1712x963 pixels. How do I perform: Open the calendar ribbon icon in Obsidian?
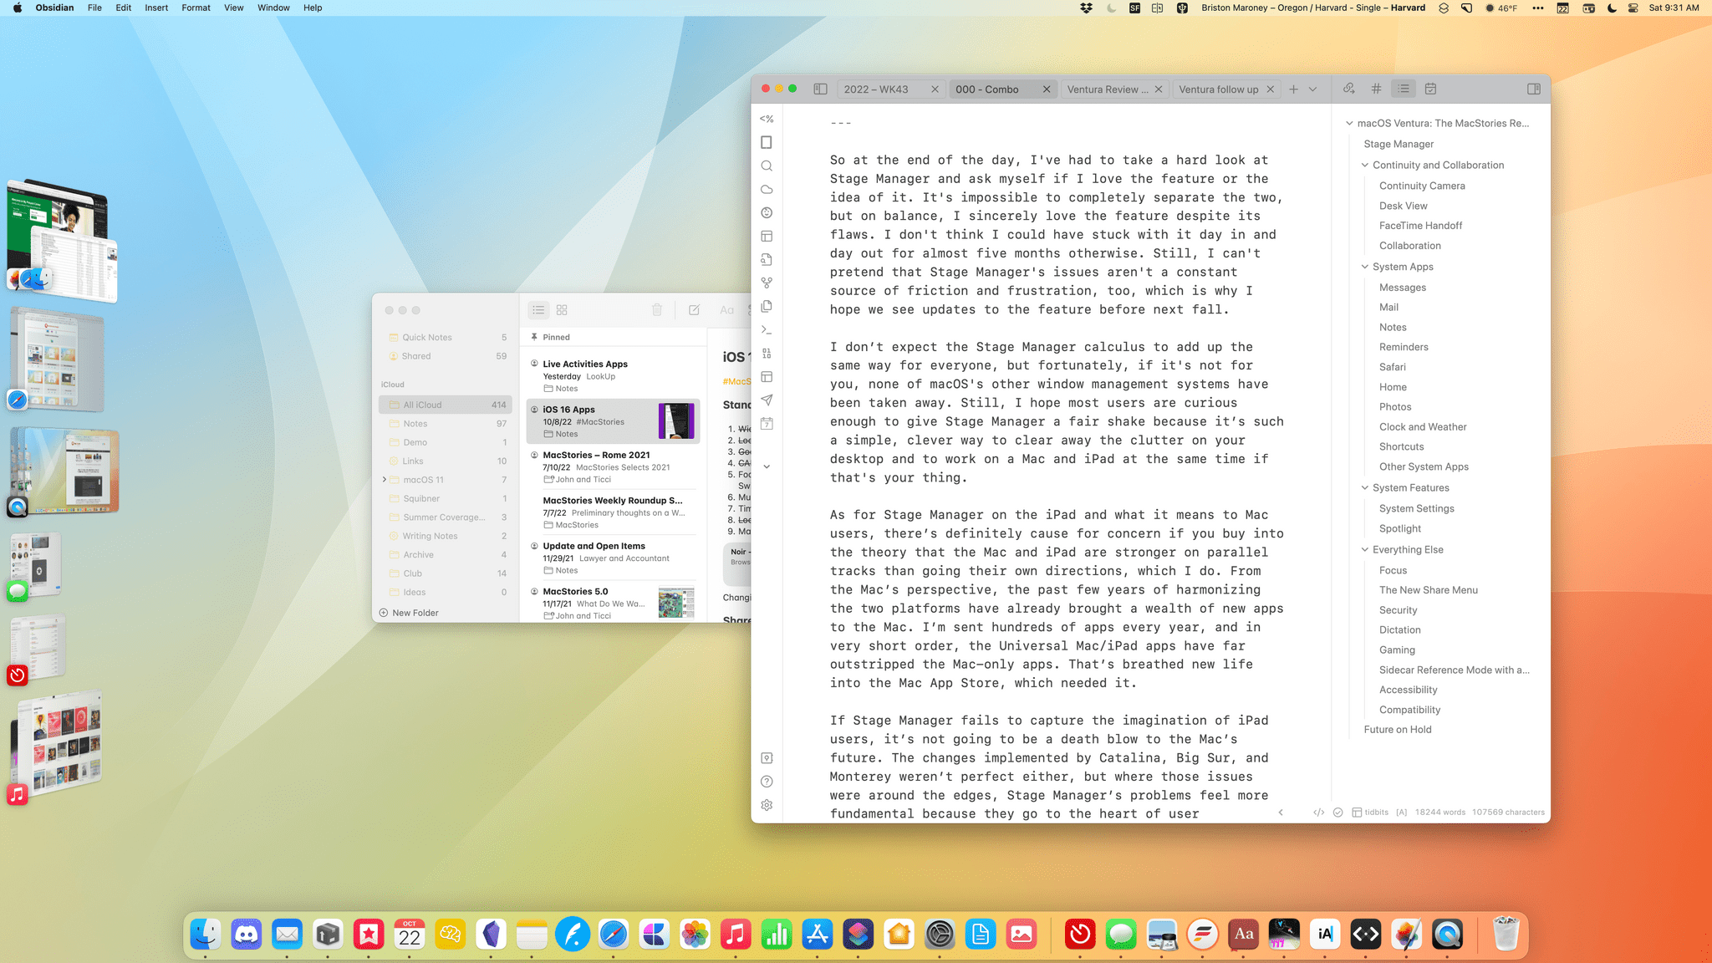(767, 423)
